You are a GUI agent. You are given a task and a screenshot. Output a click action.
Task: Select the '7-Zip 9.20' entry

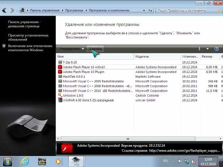click(70, 62)
